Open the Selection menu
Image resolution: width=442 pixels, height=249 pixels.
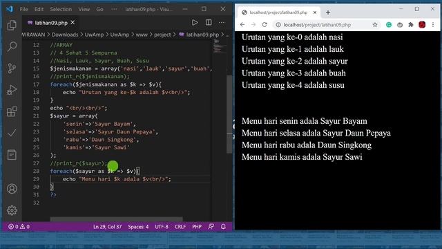61,9
